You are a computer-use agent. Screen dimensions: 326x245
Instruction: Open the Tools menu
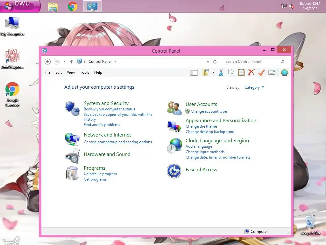point(84,72)
